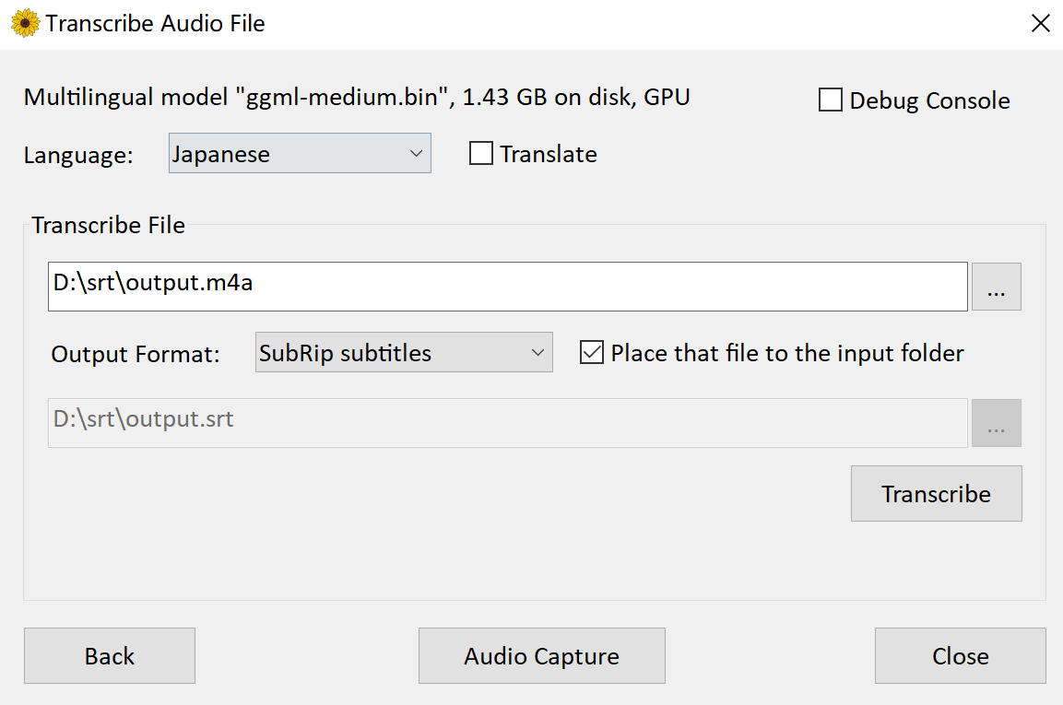This screenshot has height=705, width=1063.
Task: Click the Multilingual model ggml-medium.bin info text
Action: coord(357,97)
